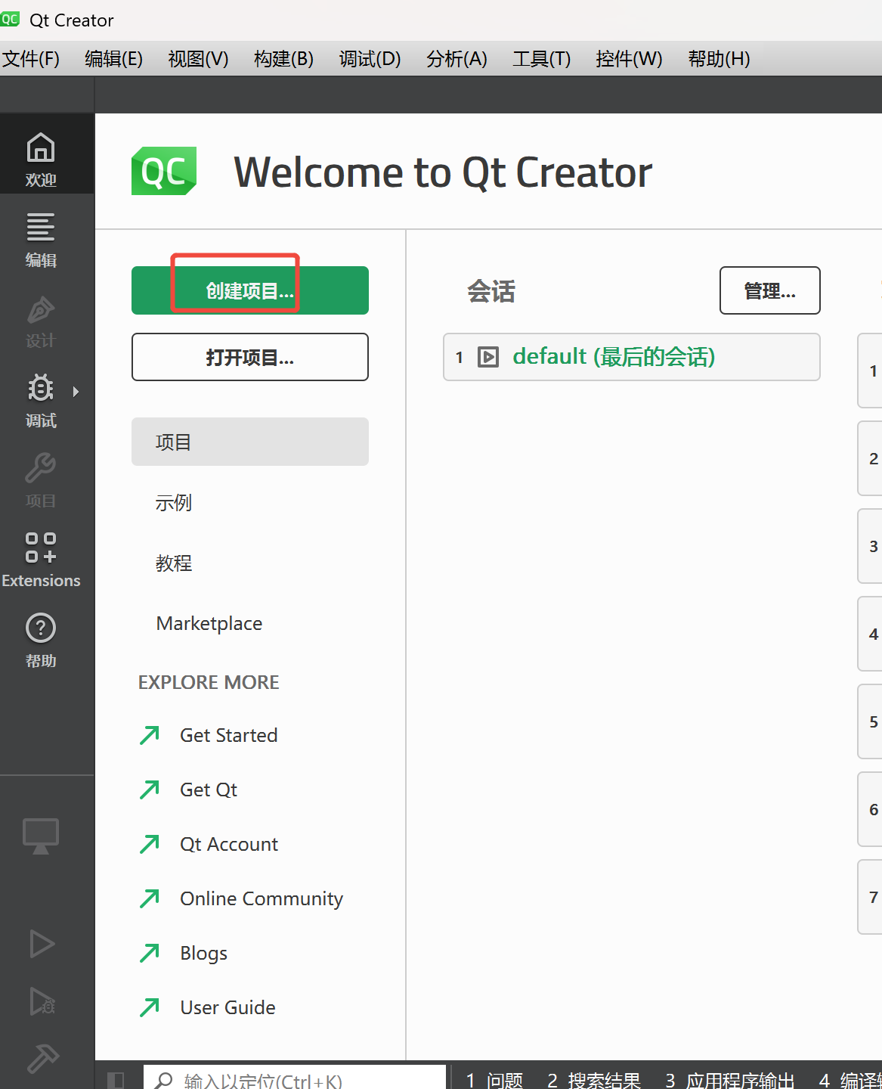Screen dimensions: 882x1089
Task: Select recent project slot 7
Action: coord(870,897)
